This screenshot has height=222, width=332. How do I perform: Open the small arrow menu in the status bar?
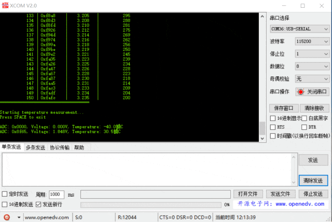(x=19, y=217)
